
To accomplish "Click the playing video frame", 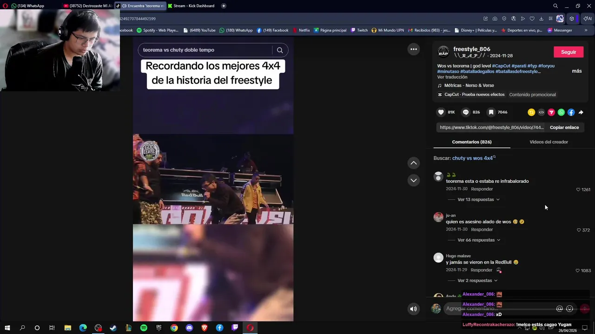I will point(213,179).
